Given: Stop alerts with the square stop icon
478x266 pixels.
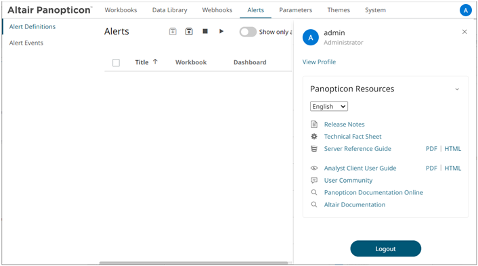Looking at the screenshot, I should tap(205, 31).
